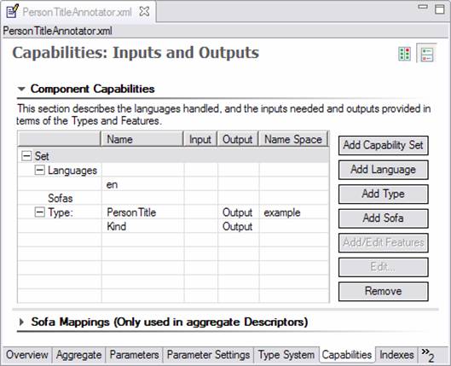Click the Remove button
451x366 pixels.
(384, 292)
